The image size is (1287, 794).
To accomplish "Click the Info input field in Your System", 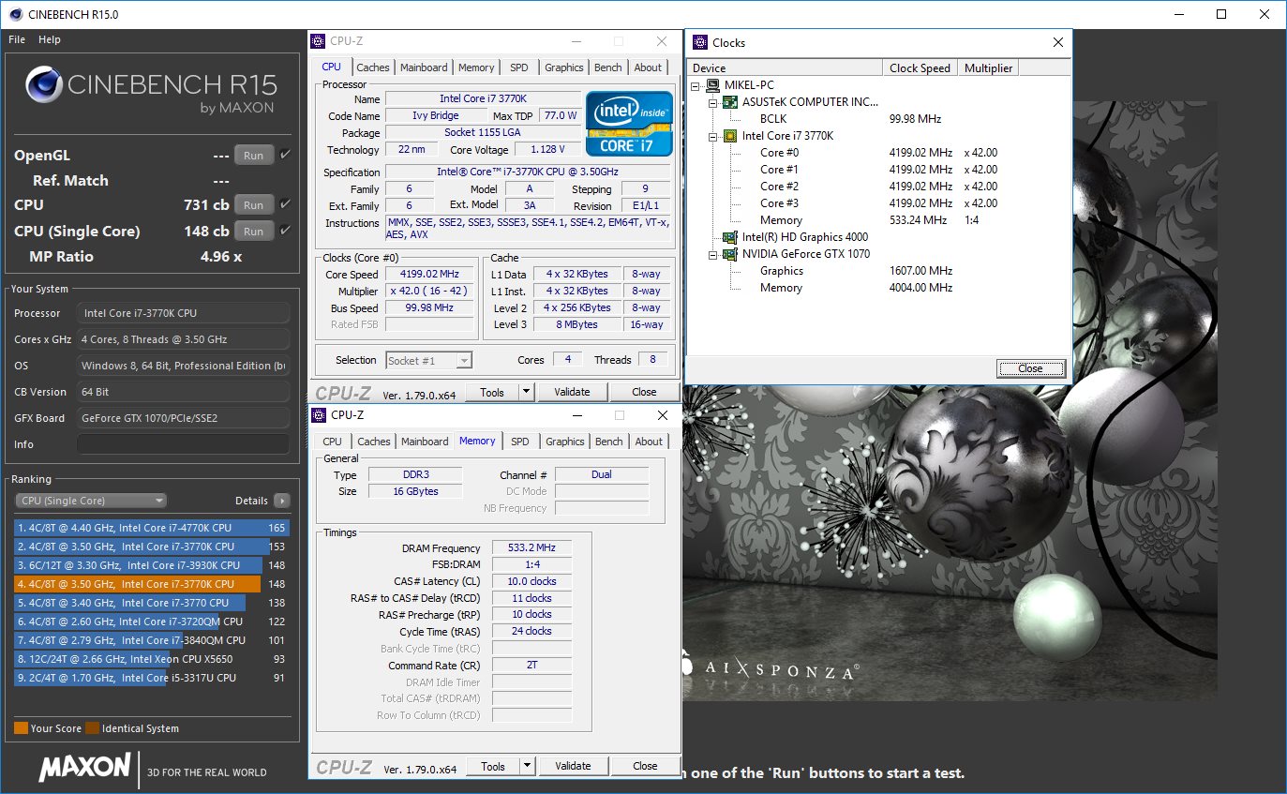I will pos(183,444).
